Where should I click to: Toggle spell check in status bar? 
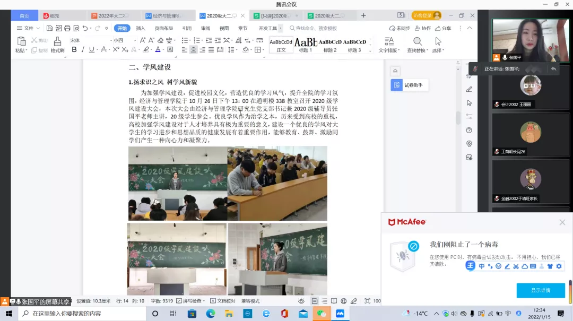190,301
